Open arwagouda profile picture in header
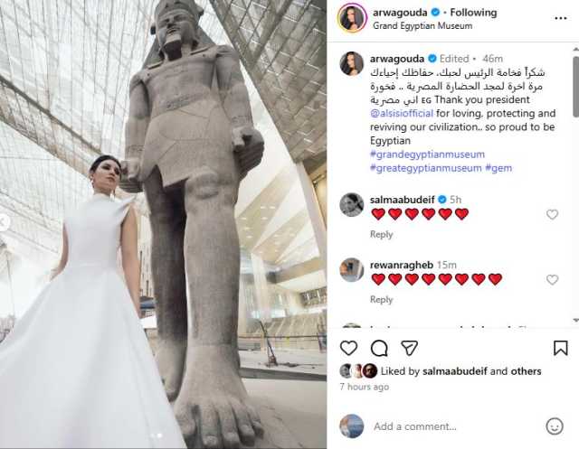 [x=352, y=17]
